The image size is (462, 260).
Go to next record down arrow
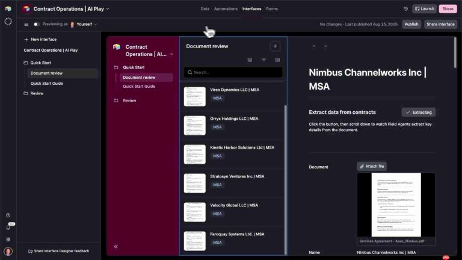[x=325, y=46]
